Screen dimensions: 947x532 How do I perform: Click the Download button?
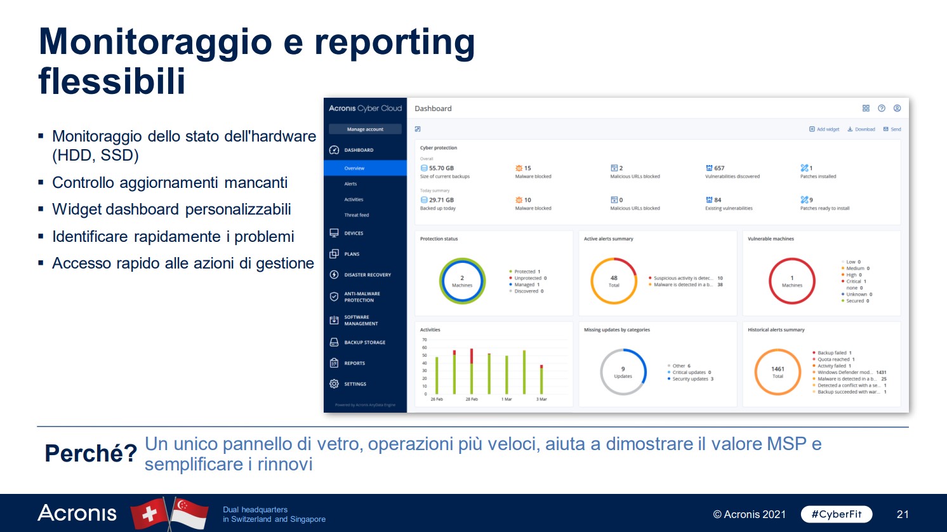861,129
